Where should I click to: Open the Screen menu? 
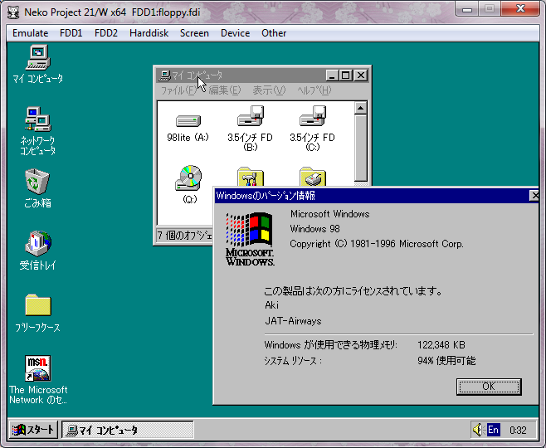pyautogui.click(x=194, y=33)
